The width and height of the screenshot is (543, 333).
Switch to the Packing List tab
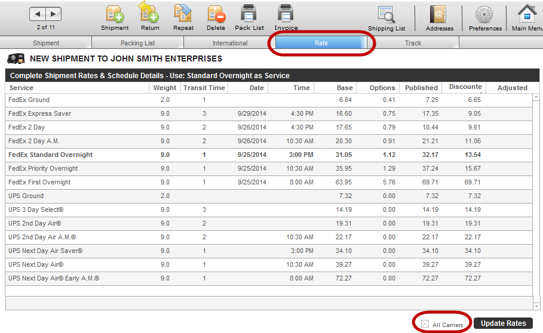[137, 43]
